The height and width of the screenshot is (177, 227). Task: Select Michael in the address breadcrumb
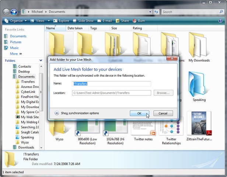click(x=37, y=12)
